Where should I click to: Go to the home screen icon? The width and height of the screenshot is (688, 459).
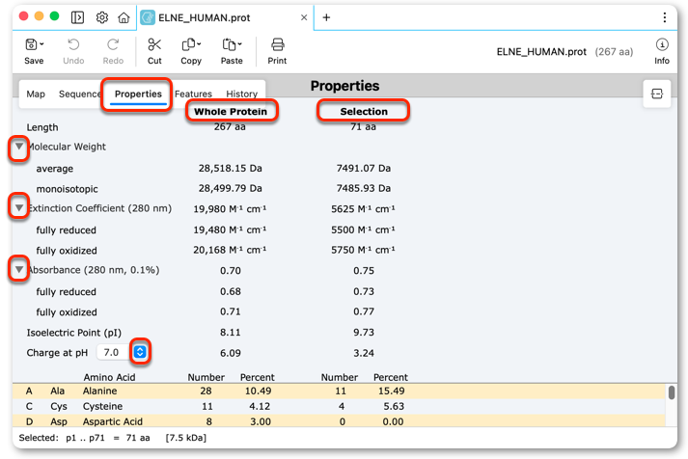[x=124, y=17]
